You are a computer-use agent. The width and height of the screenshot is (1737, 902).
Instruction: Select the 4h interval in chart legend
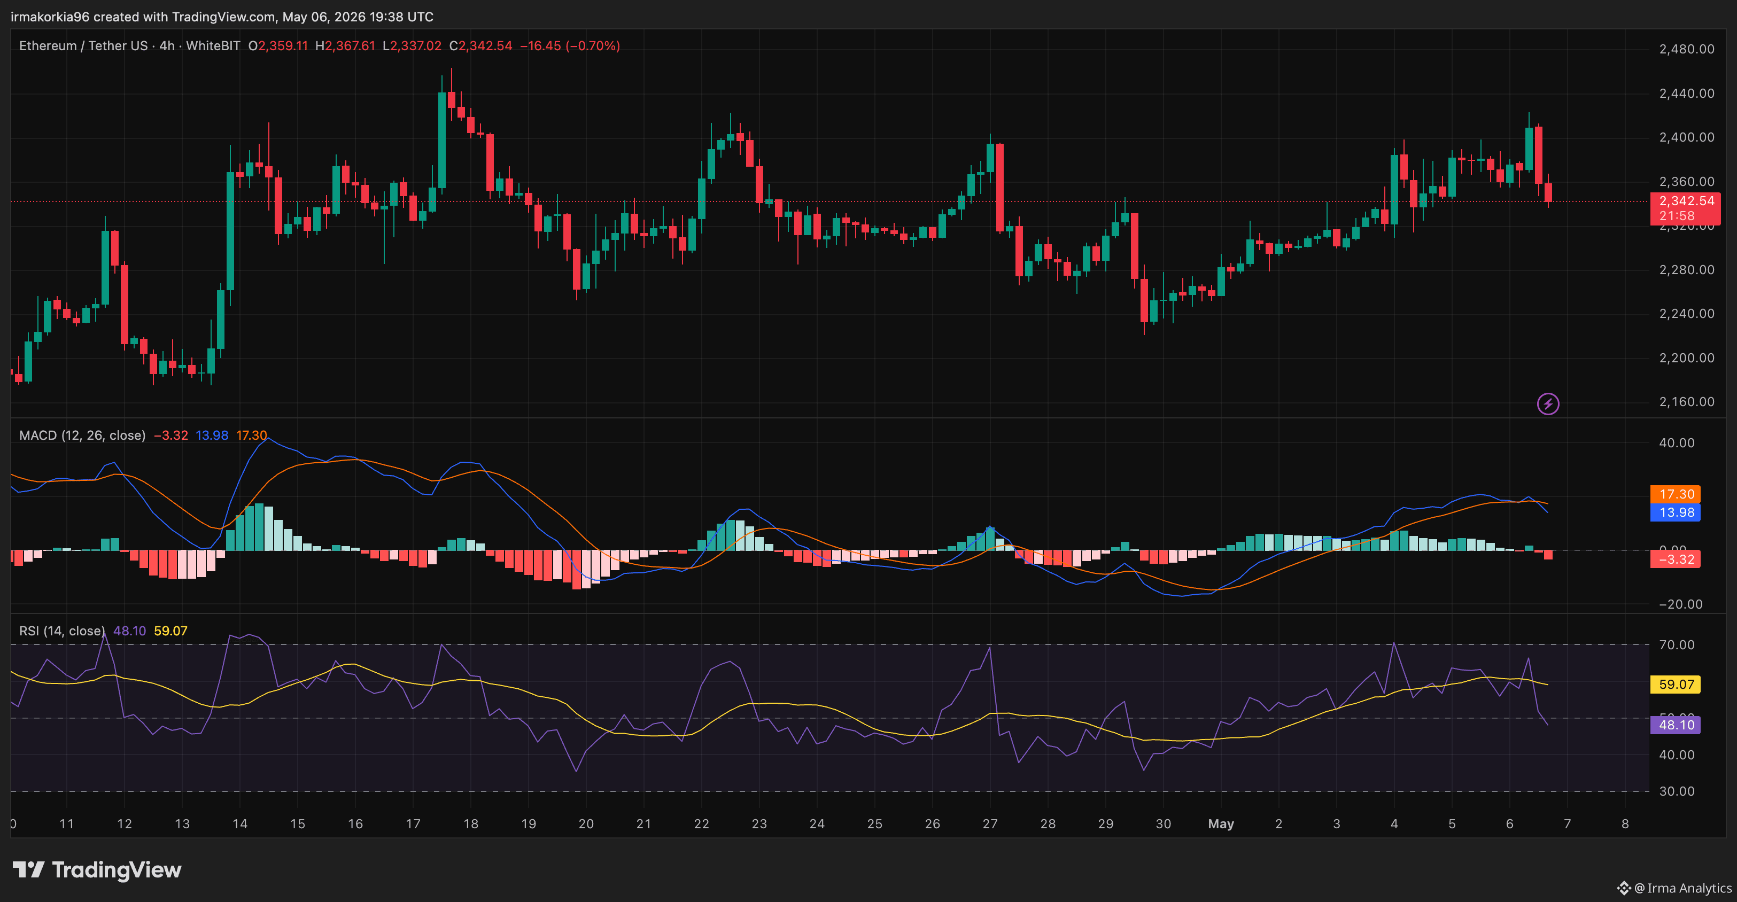[167, 46]
